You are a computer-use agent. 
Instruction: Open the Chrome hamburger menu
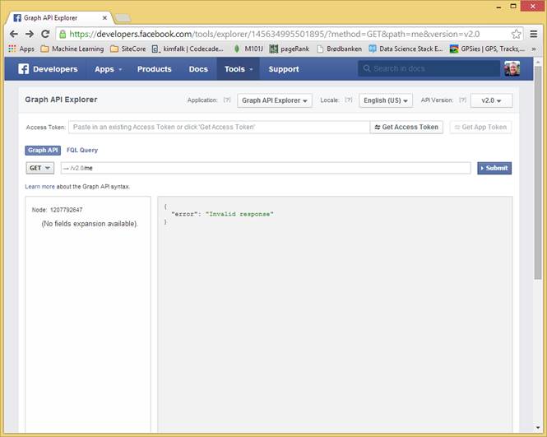[x=534, y=34]
